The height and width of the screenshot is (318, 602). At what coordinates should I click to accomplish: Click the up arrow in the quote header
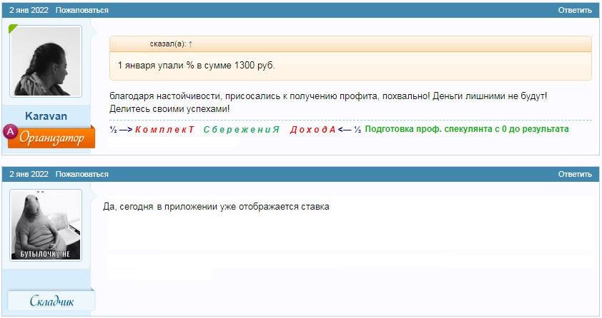(x=190, y=44)
